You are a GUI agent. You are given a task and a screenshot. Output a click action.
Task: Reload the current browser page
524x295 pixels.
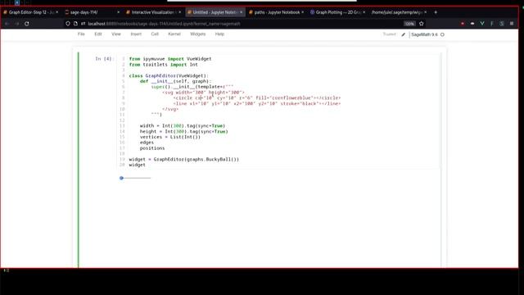coord(27,24)
